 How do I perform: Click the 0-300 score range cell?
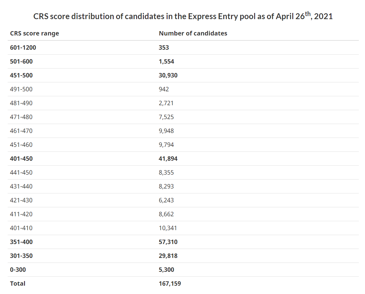point(18,270)
